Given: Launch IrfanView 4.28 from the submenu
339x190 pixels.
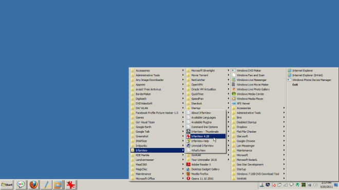Looking at the screenshot, I should [x=205, y=136].
